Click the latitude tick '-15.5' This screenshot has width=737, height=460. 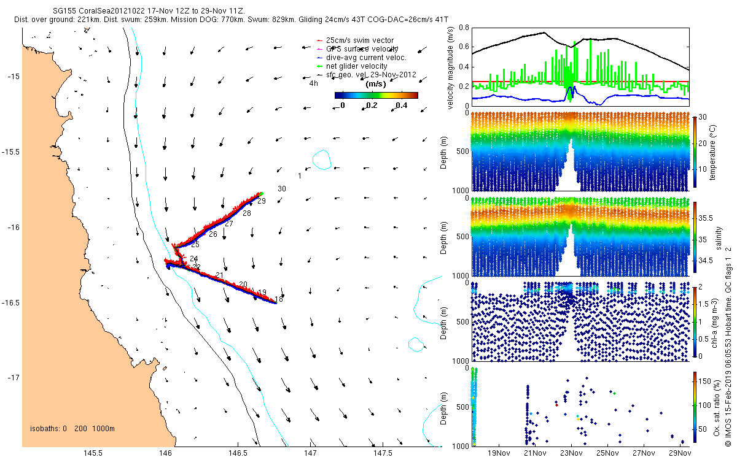[12, 151]
